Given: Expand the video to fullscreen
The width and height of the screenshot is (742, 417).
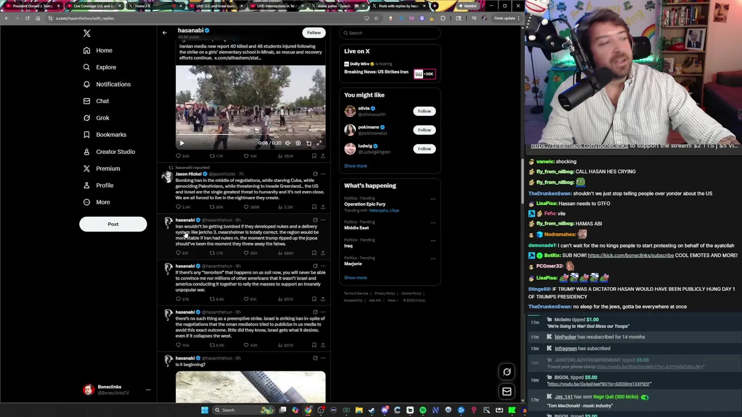Looking at the screenshot, I should tap(319, 143).
